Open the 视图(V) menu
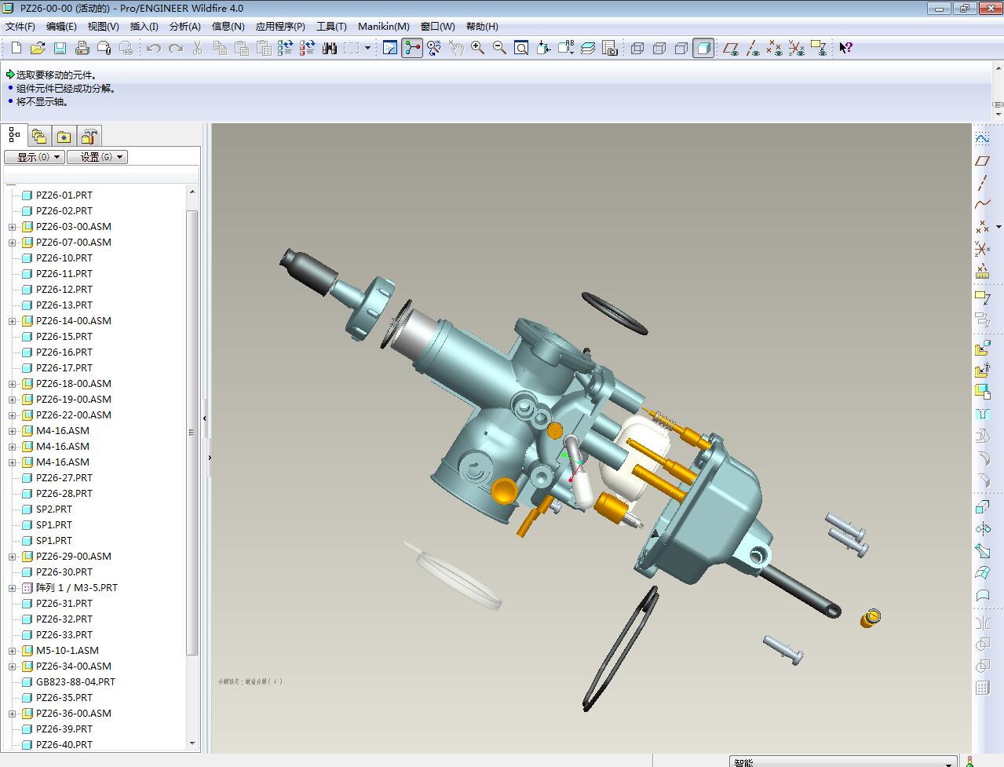1004x767 pixels. coord(103,26)
